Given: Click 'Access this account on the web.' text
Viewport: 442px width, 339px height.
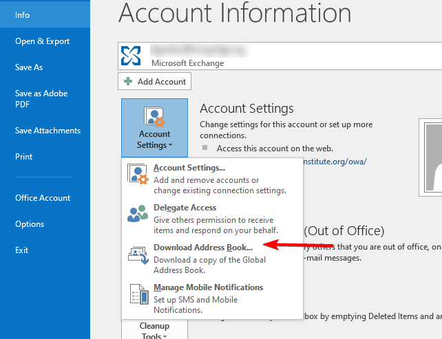Looking at the screenshot, I should point(275,149).
